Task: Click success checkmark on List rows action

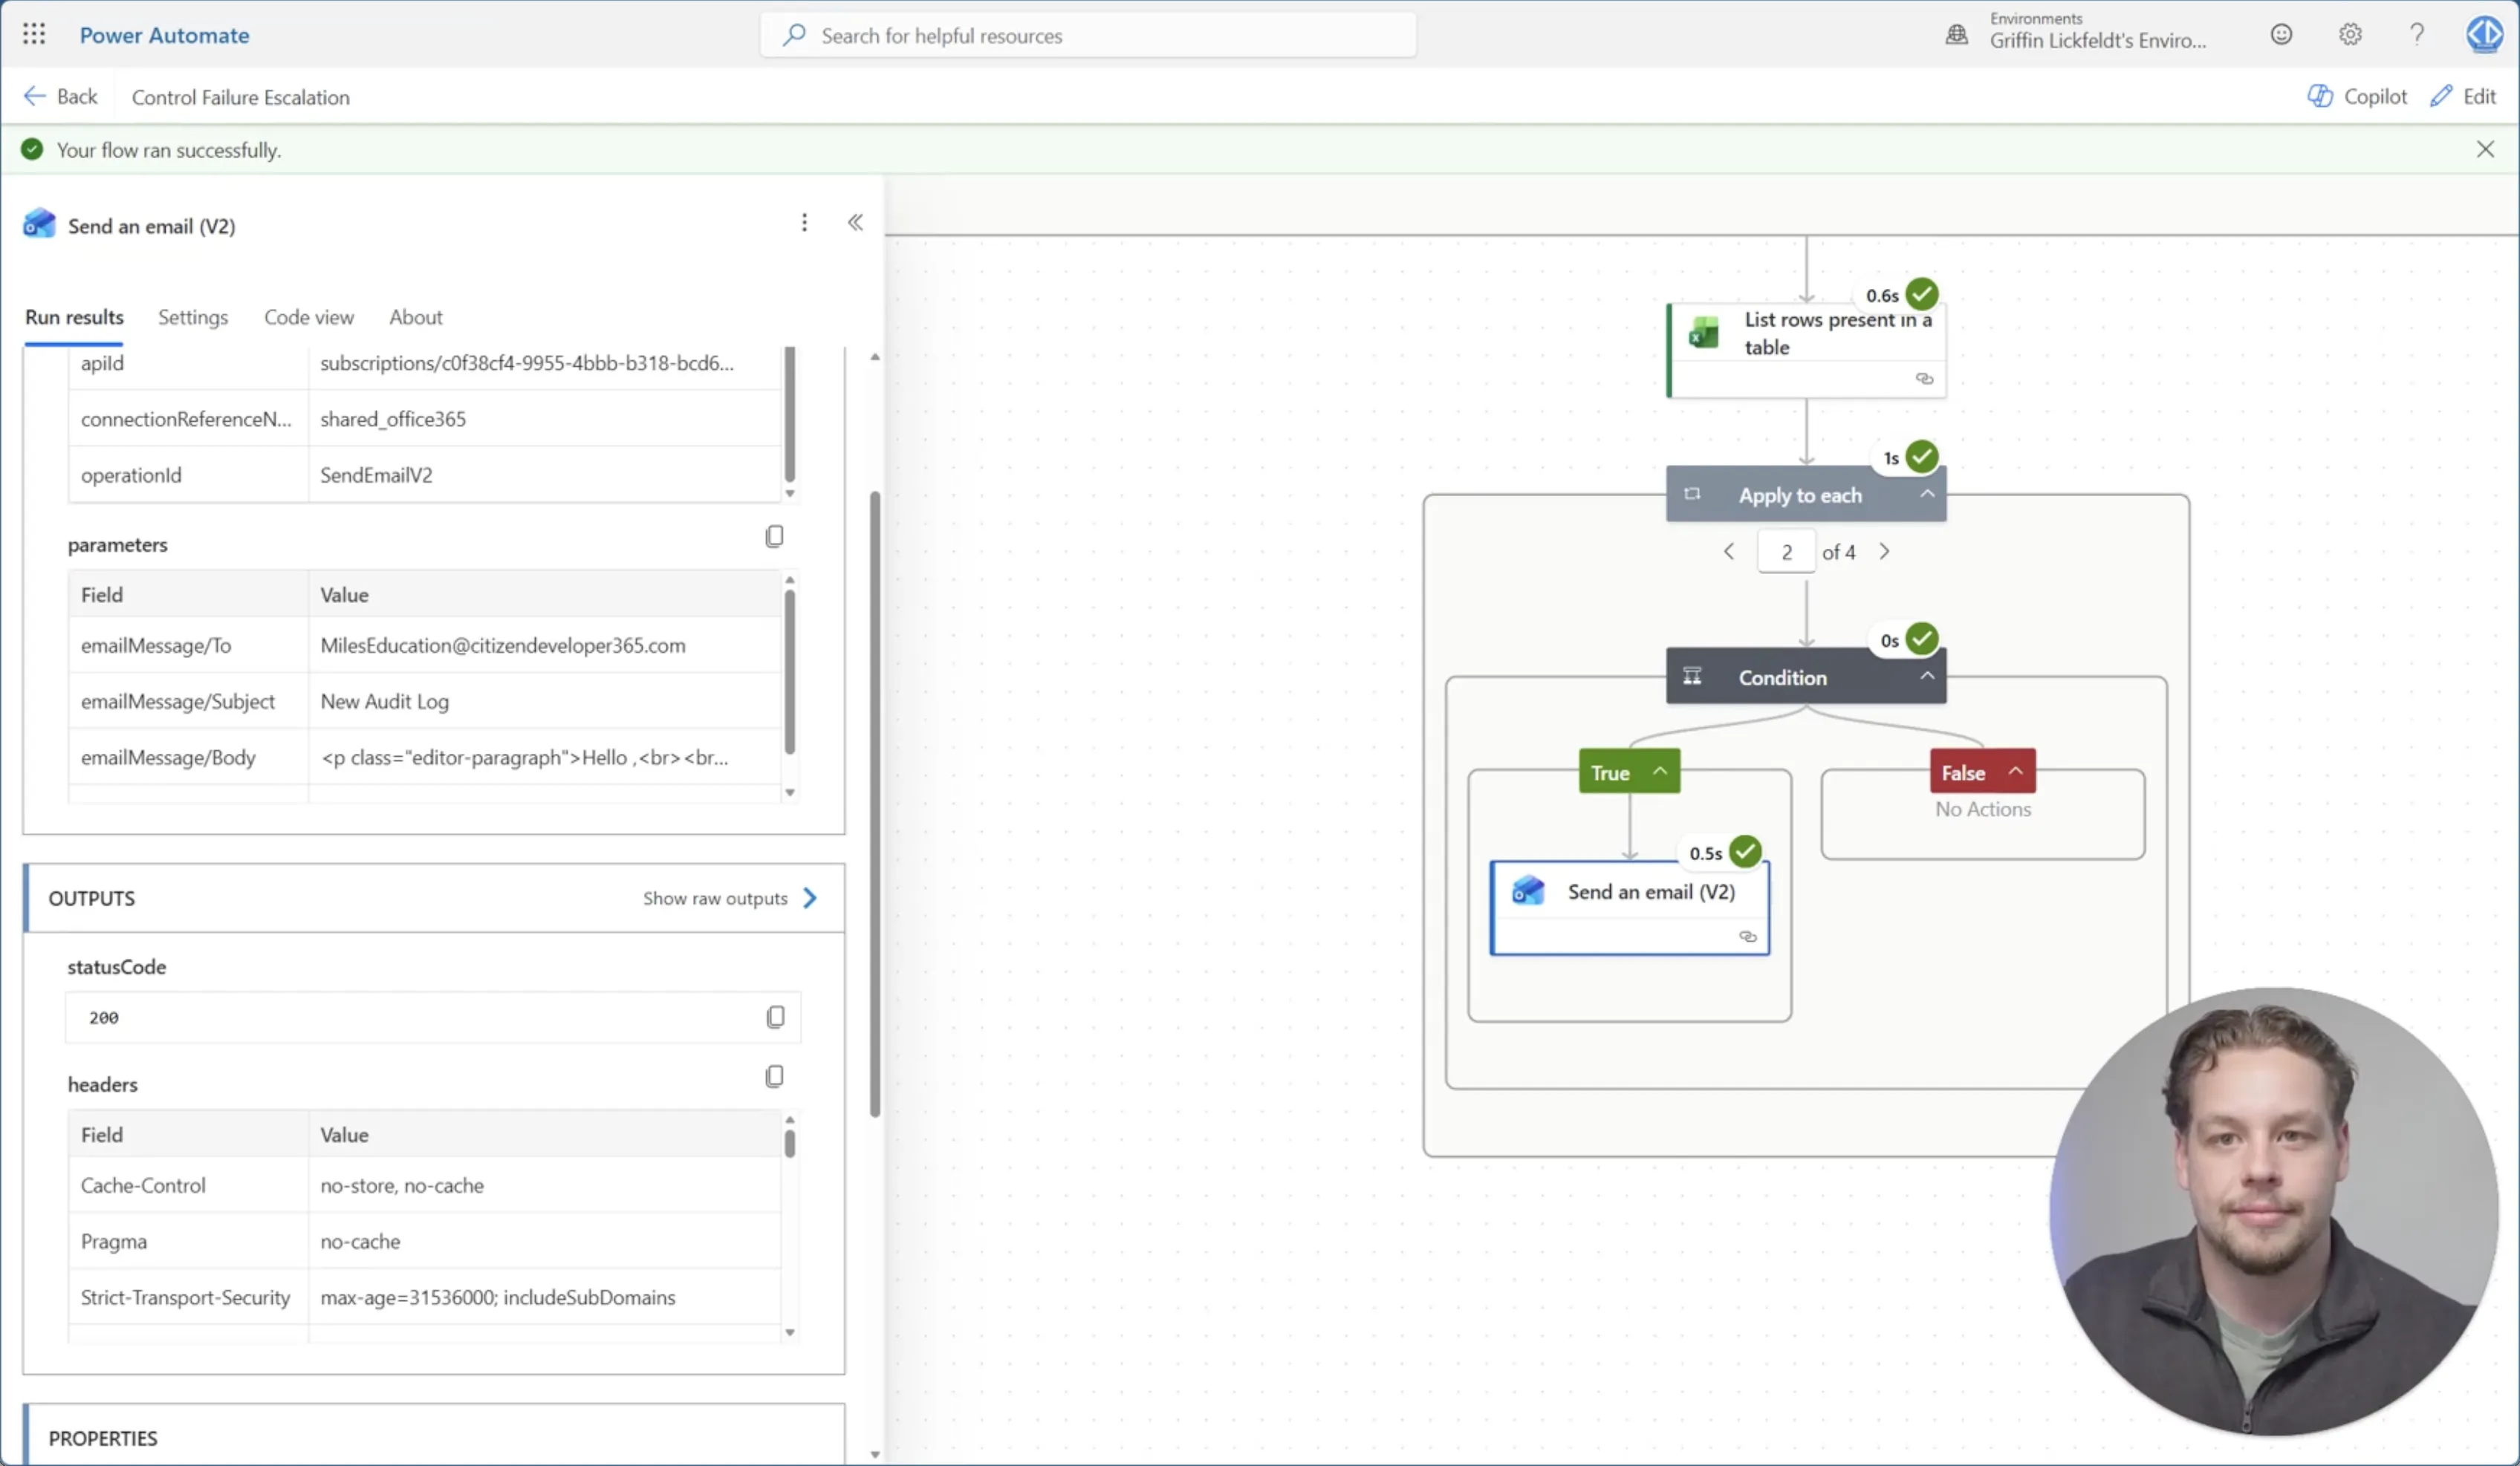Action: (1922, 294)
